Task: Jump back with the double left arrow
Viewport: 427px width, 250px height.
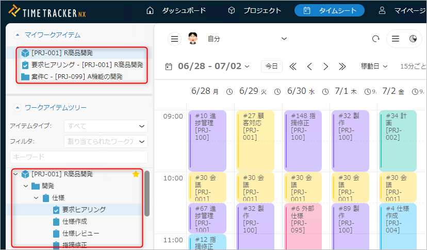Action: click(293, 66)
